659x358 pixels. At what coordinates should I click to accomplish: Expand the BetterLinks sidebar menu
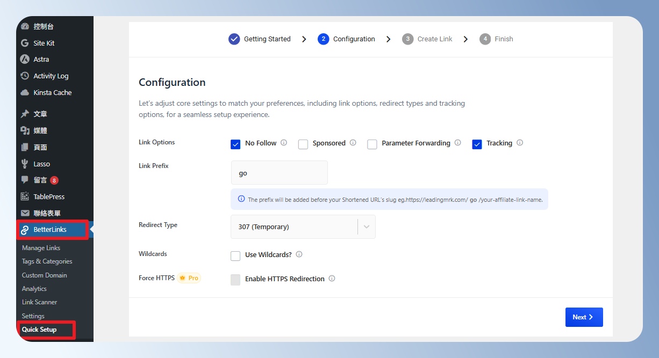tap(49, 230)
